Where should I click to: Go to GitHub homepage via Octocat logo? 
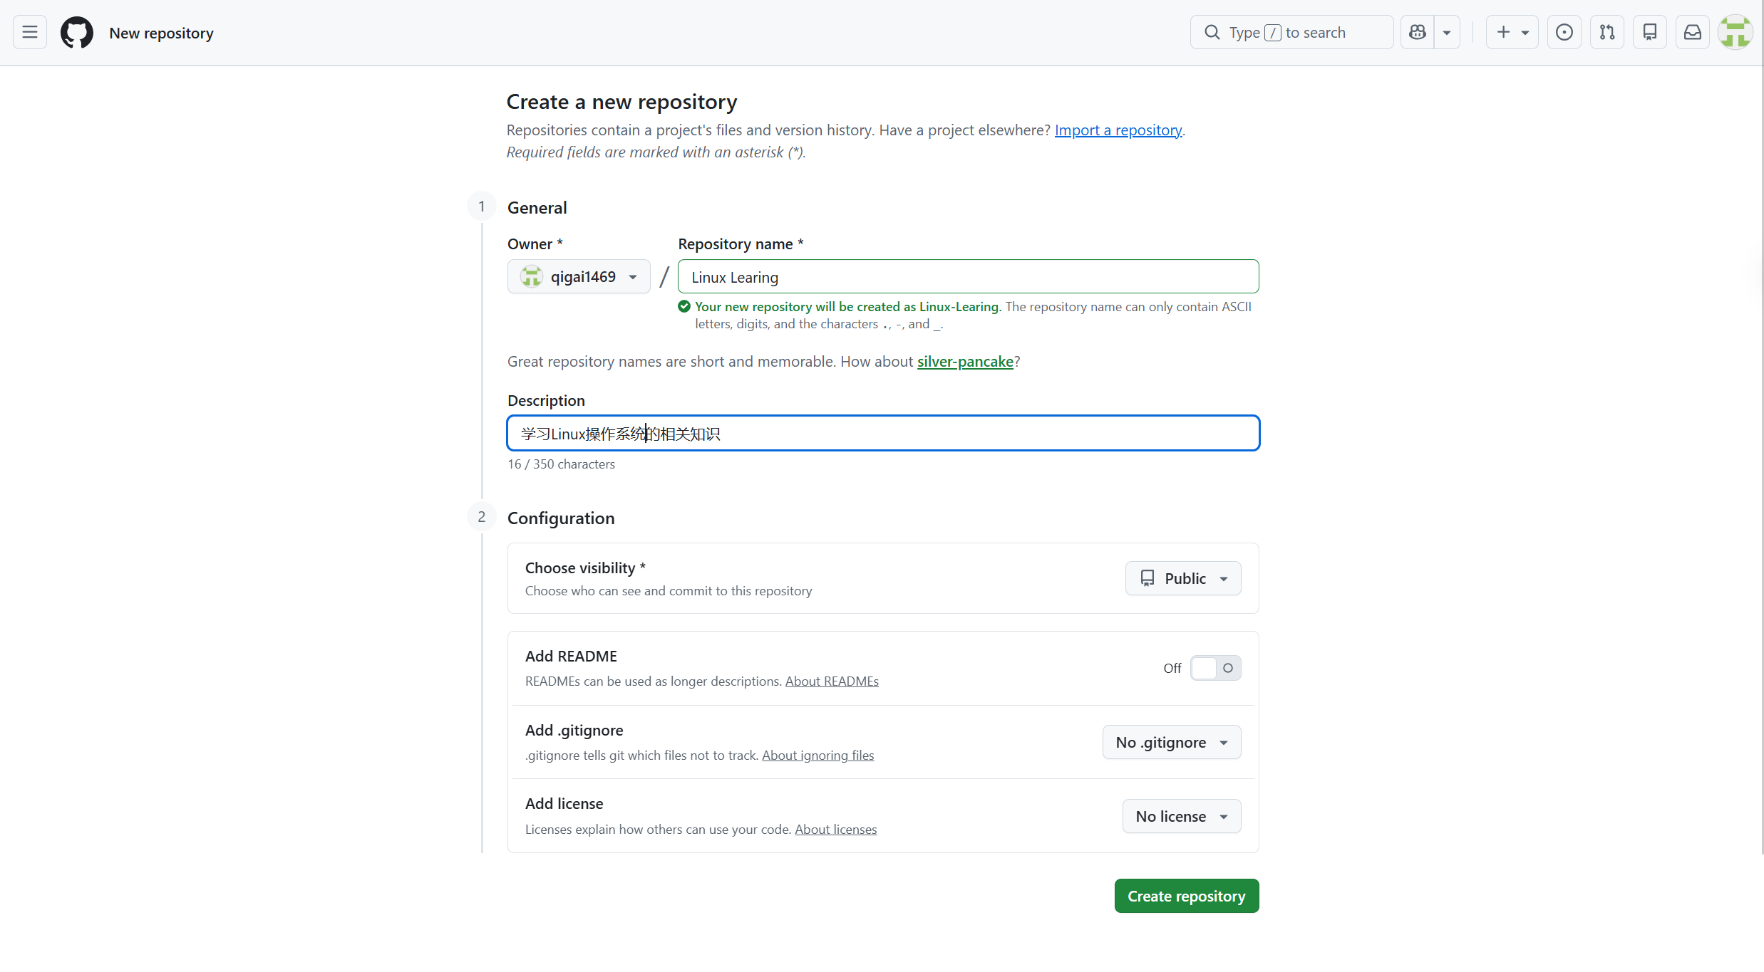click(77, 32)
